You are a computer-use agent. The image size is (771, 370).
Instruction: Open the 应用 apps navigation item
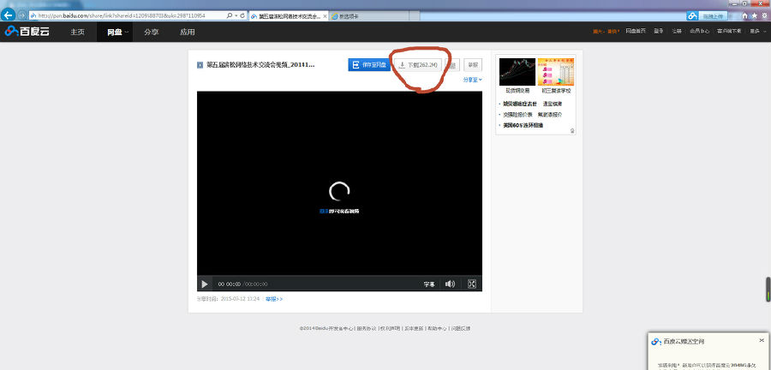click(188, 33)
